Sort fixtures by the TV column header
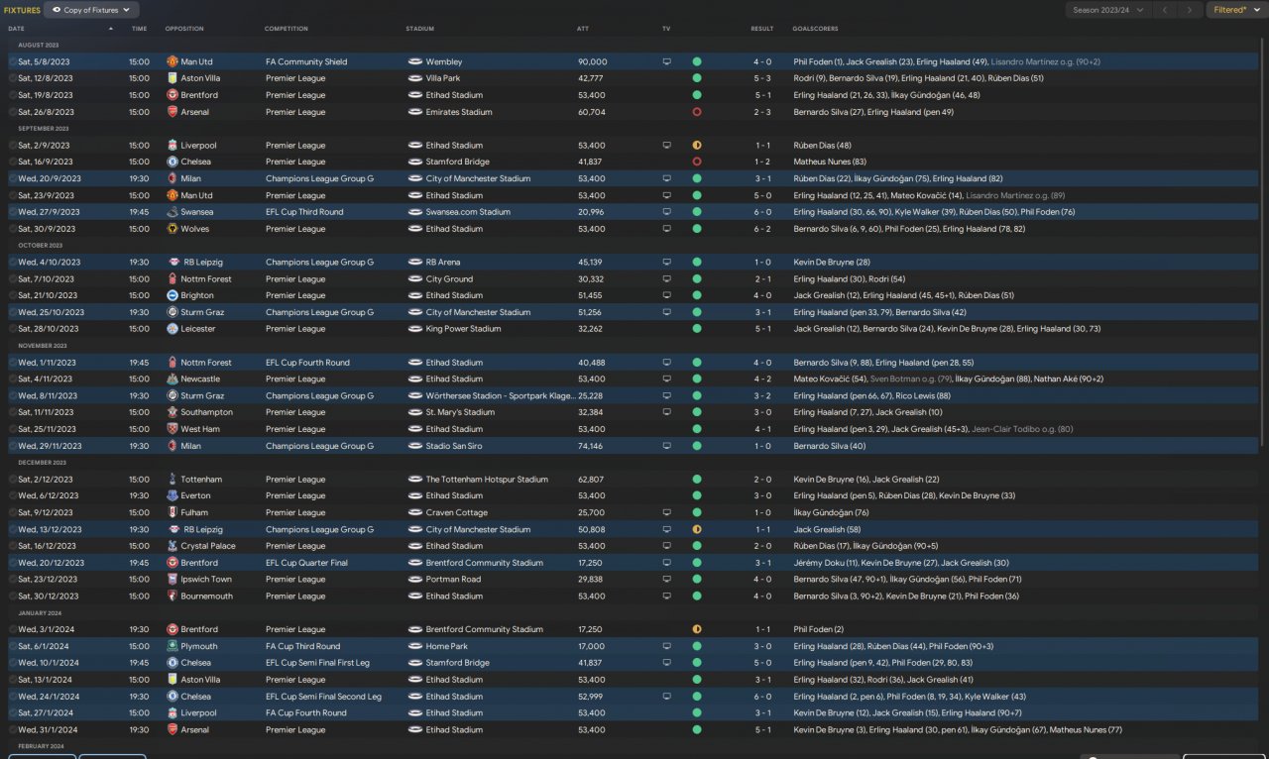Screen dimensions: 1269x759 [666, 29]
